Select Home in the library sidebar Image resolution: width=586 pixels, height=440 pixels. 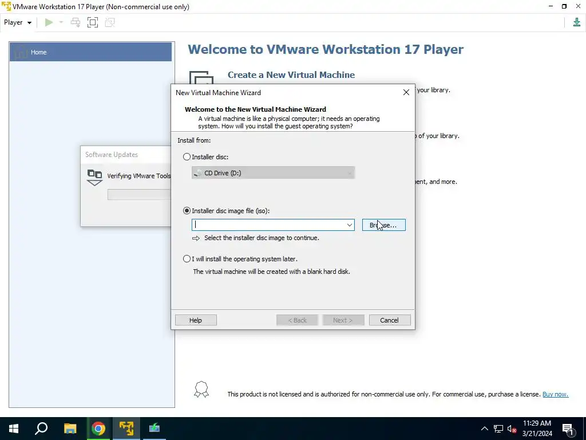pyautogui.click(x=90, y=52)
